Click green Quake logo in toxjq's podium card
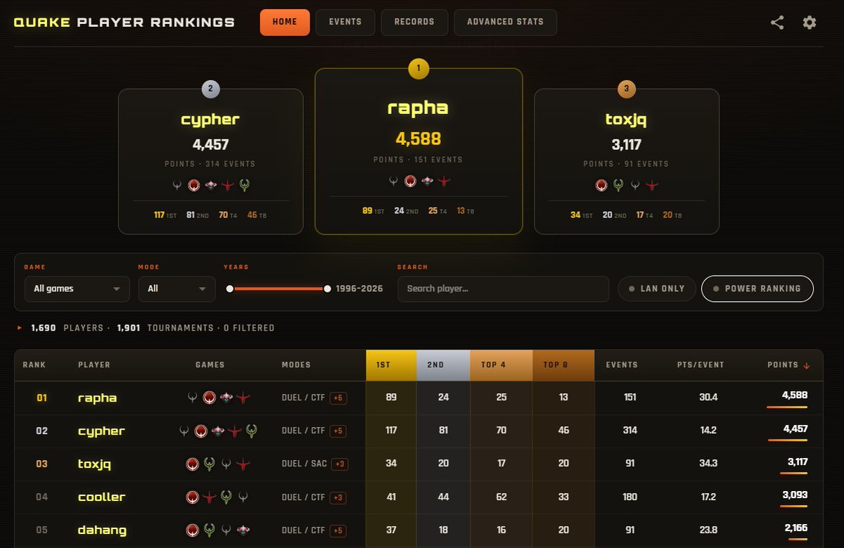 pos(618,186)
